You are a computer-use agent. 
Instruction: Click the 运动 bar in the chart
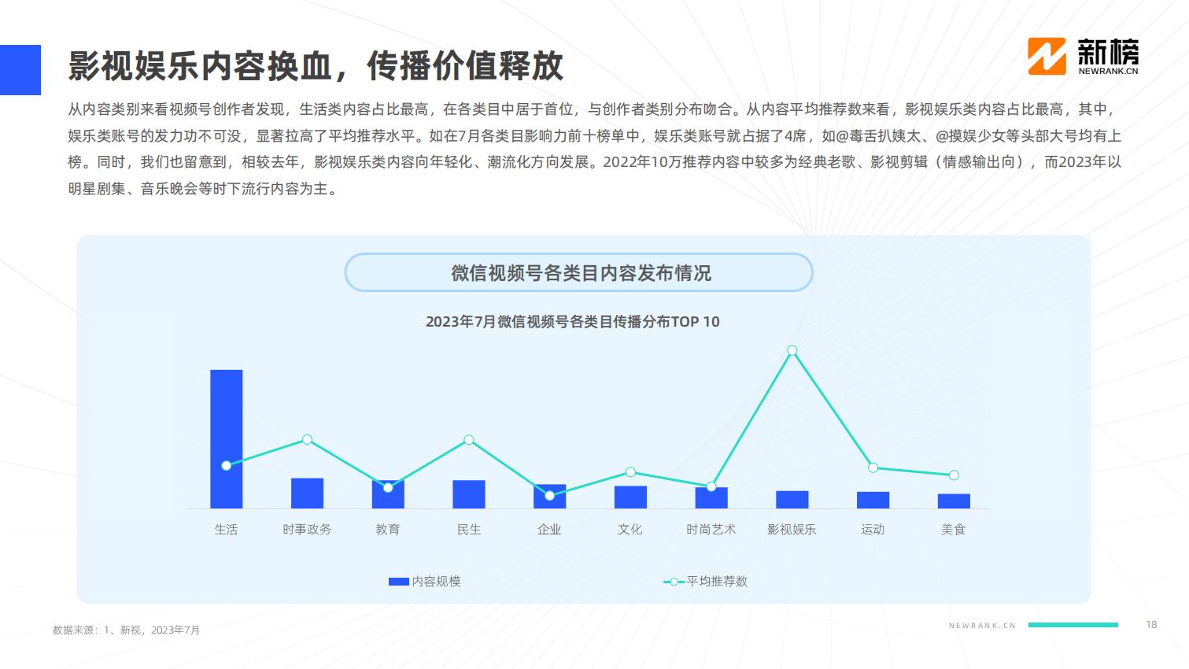873,501
